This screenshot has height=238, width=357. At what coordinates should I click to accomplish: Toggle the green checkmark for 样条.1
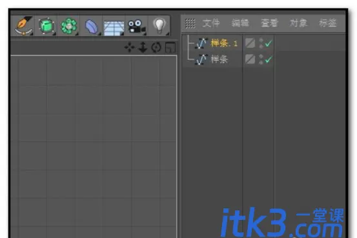[x=269, y=43]
